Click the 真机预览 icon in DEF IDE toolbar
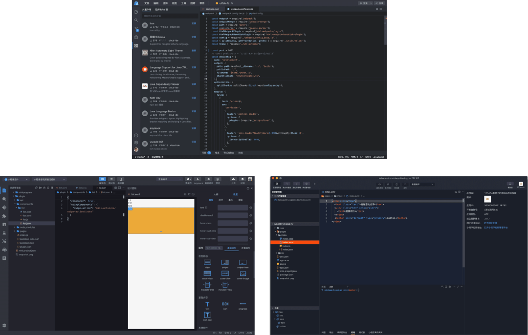 (379, 184)
